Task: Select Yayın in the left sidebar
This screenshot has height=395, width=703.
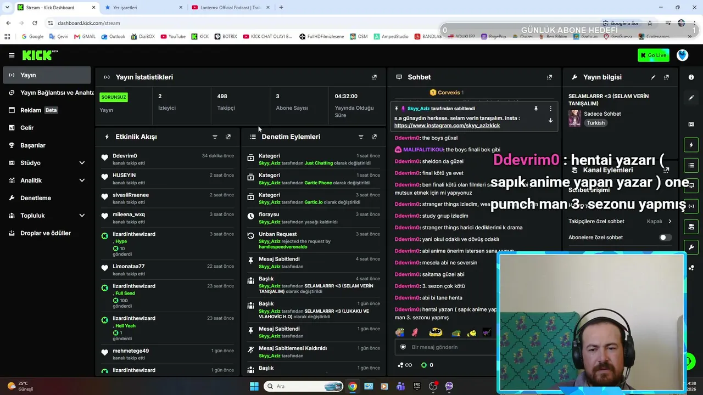Action: pos(46,75)
